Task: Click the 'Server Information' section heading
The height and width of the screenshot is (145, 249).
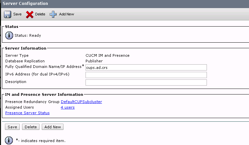Action: (26, 48)
